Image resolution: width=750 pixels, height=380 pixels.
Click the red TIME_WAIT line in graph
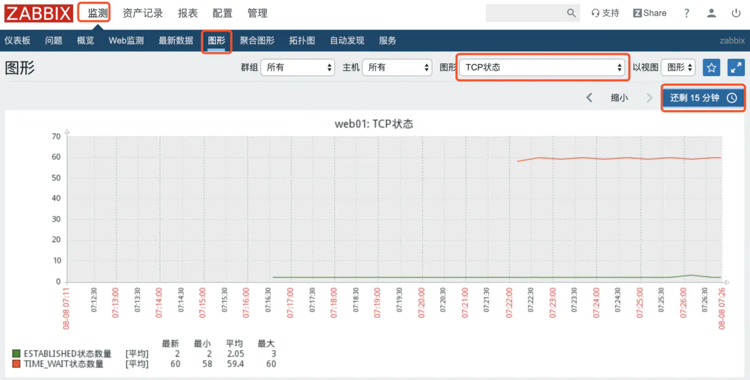[619, 158]
